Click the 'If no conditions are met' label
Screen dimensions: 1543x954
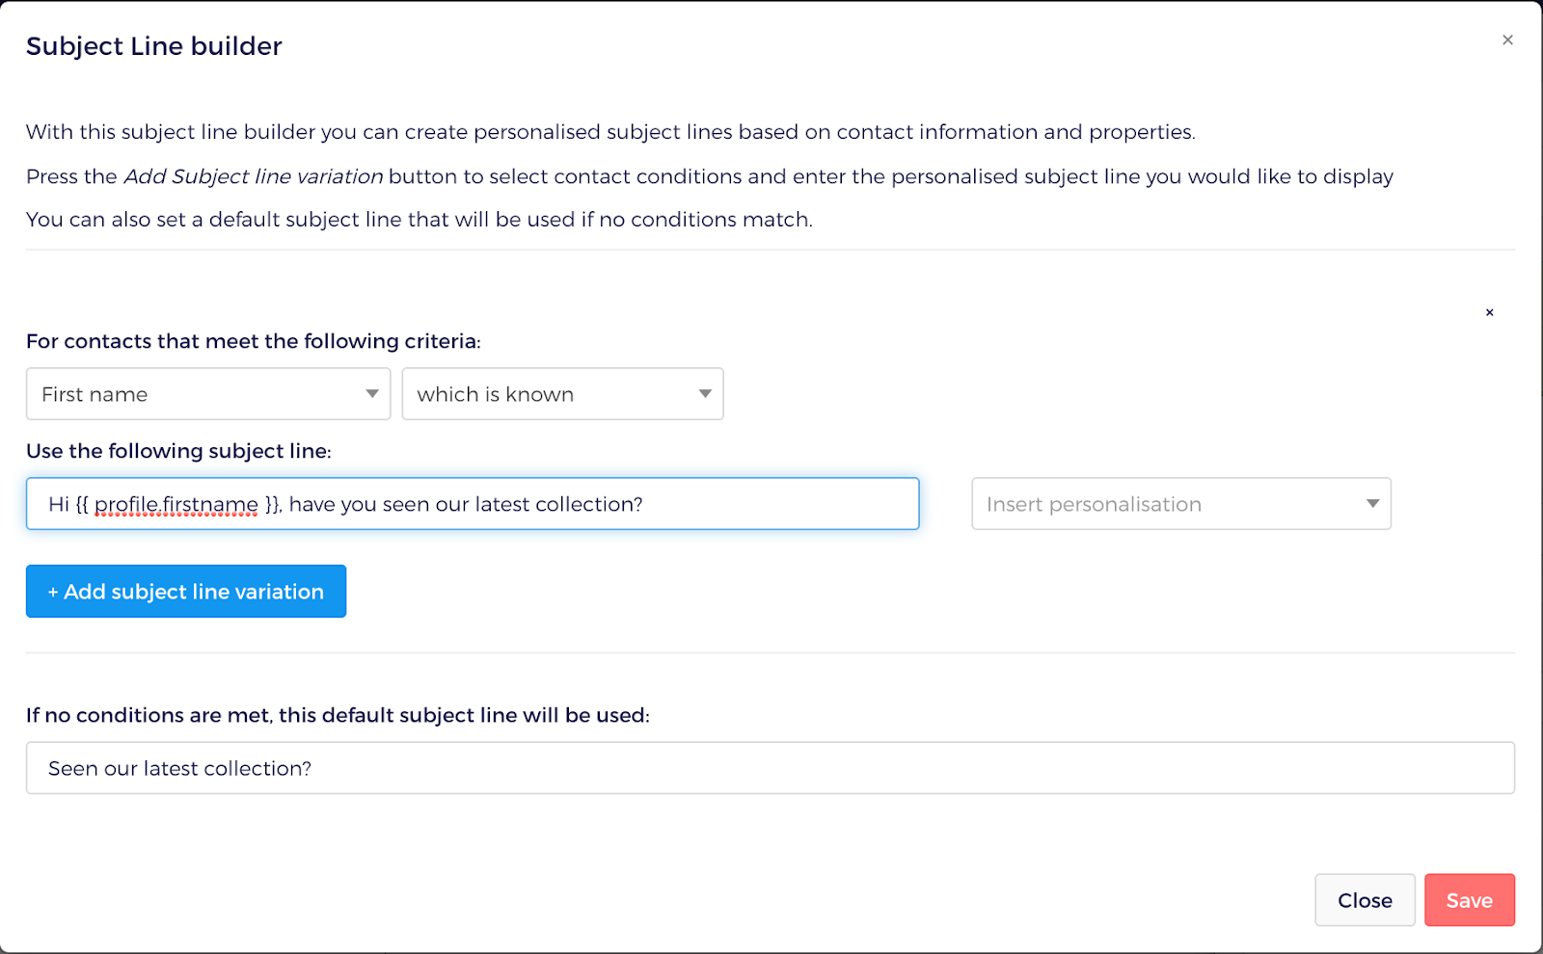pyautogui.click(x=338, y=715)
